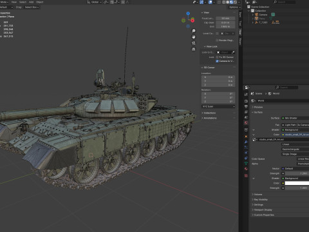This screenshot has height=232, width=309.
Task: Enable the Local Camera checkbox
Action: point(217,34)
